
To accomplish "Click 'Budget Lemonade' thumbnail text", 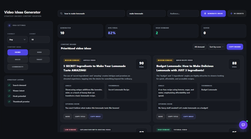I will point(209,90).
